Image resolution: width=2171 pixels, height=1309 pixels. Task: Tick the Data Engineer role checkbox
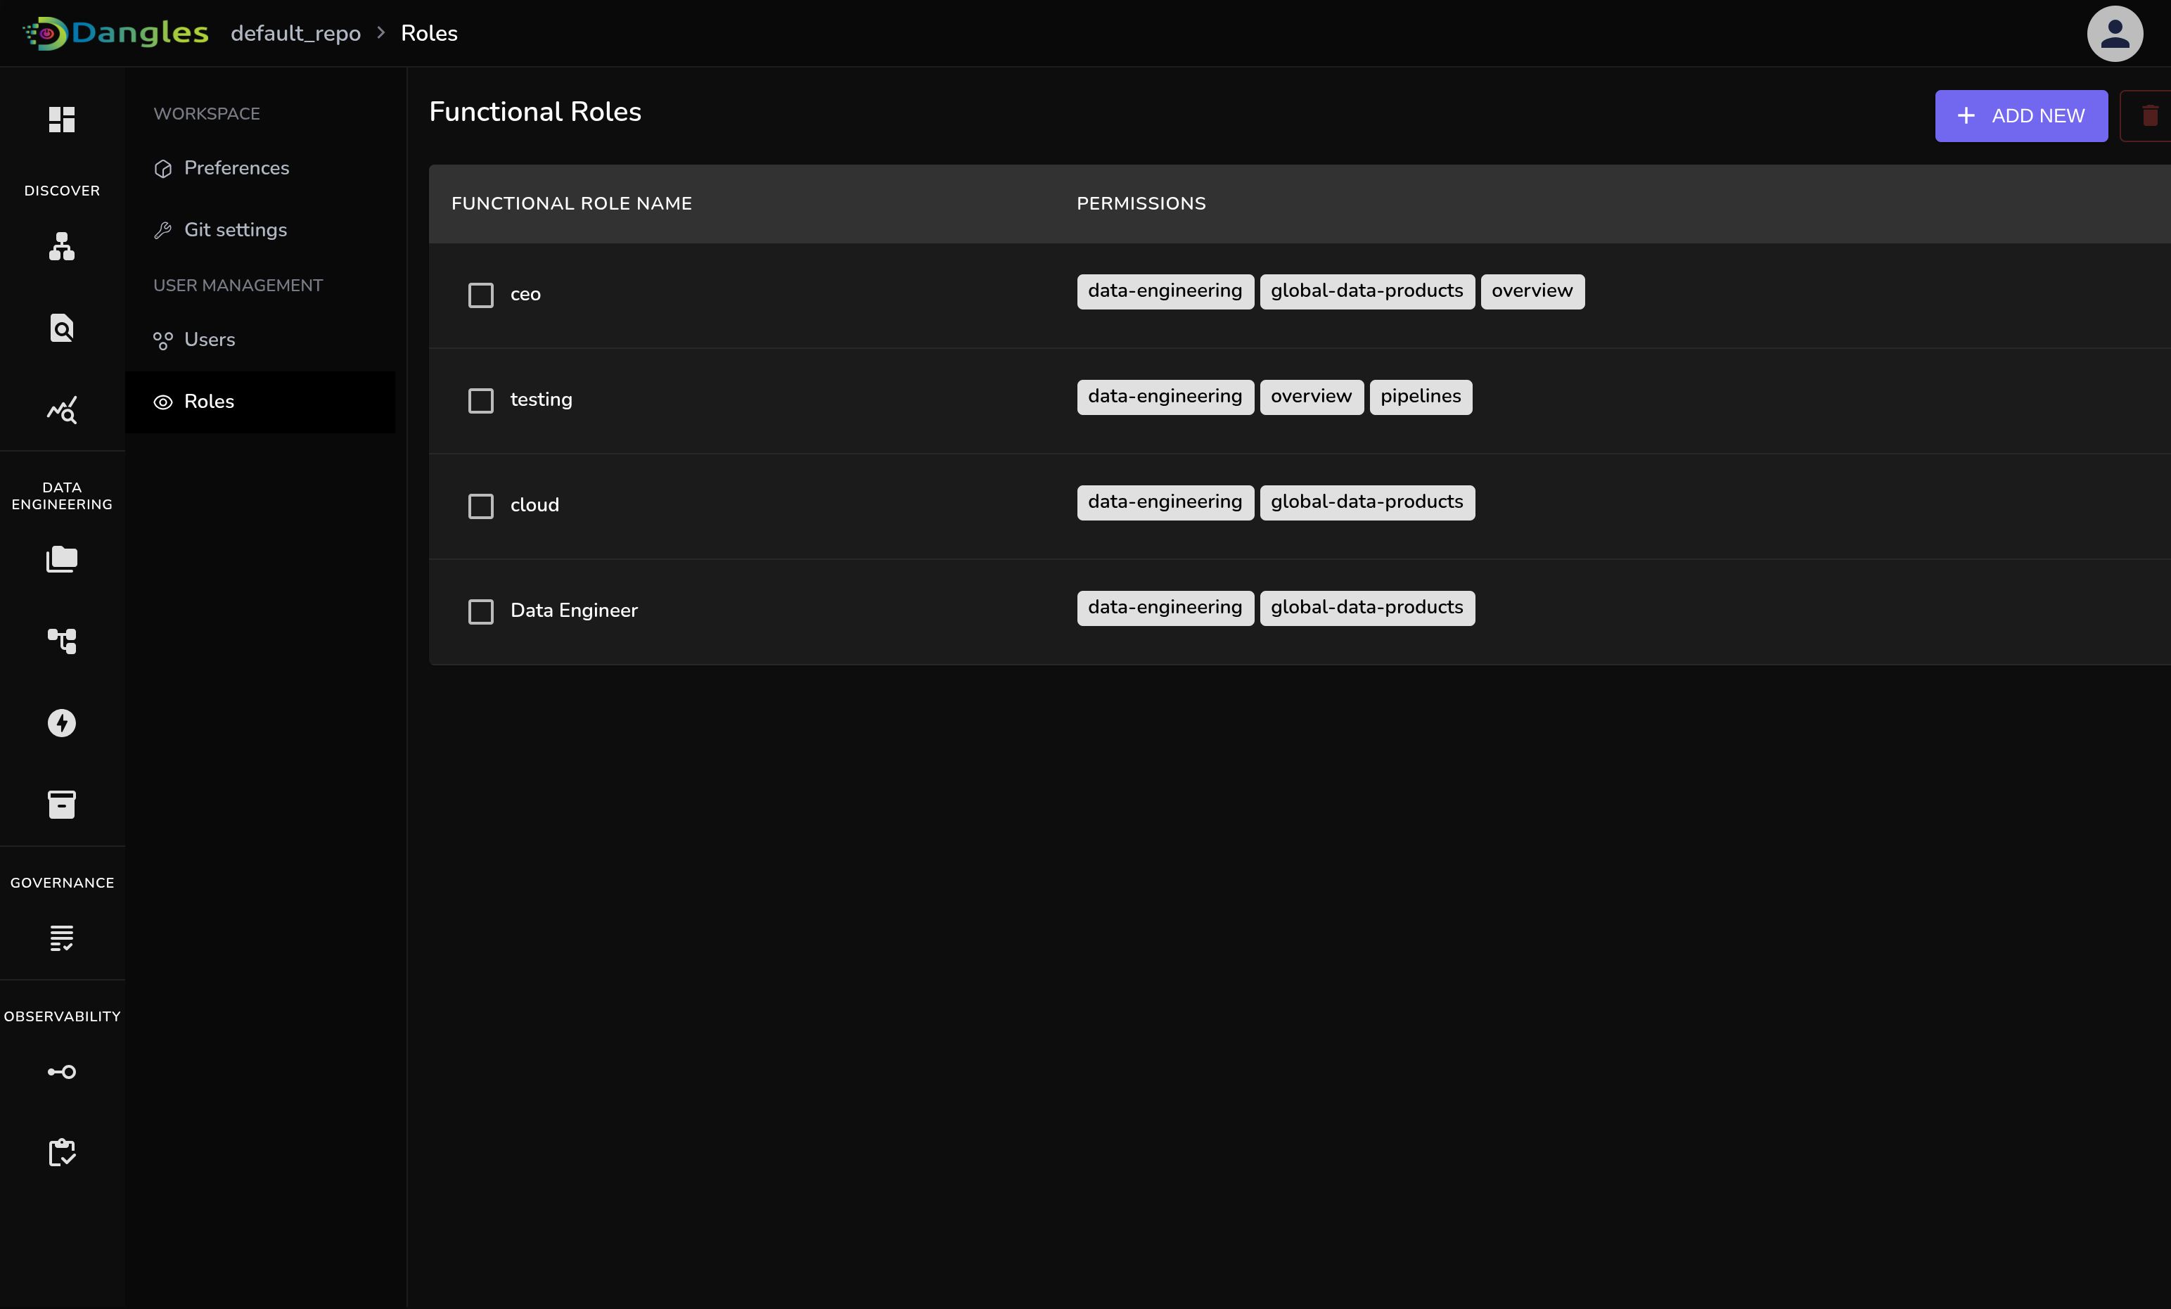(480, 611)
